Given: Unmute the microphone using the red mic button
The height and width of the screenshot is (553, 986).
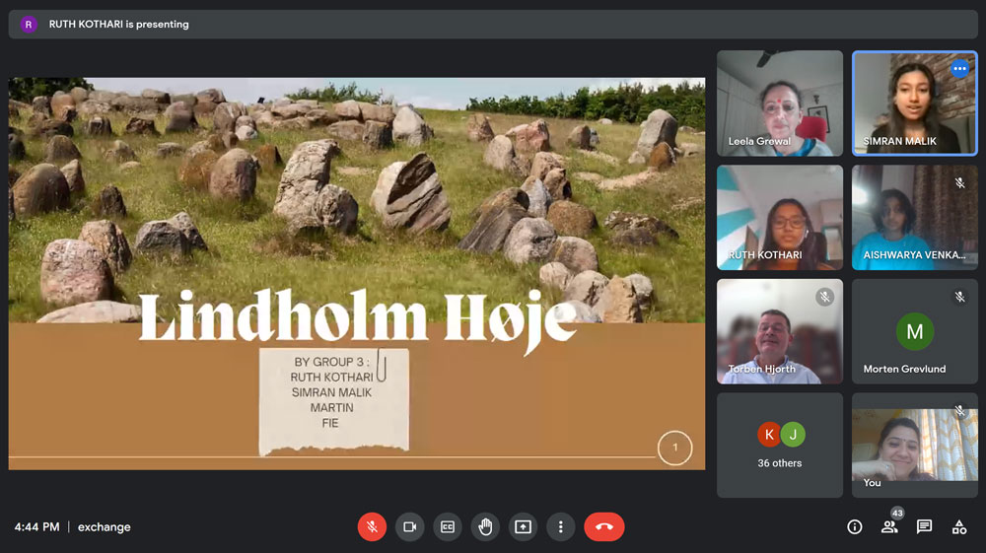Looking at the screenshot, I should 372,526.
